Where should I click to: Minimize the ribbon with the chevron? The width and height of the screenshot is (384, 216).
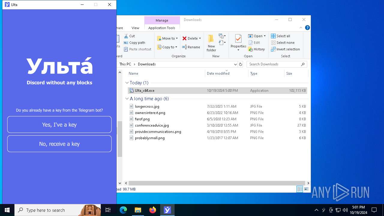pyautogui.click(x=301, y=28)
